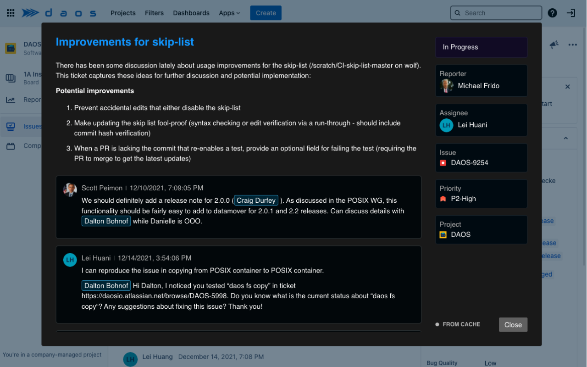Click the blue Create button

[x=266, y=13]
